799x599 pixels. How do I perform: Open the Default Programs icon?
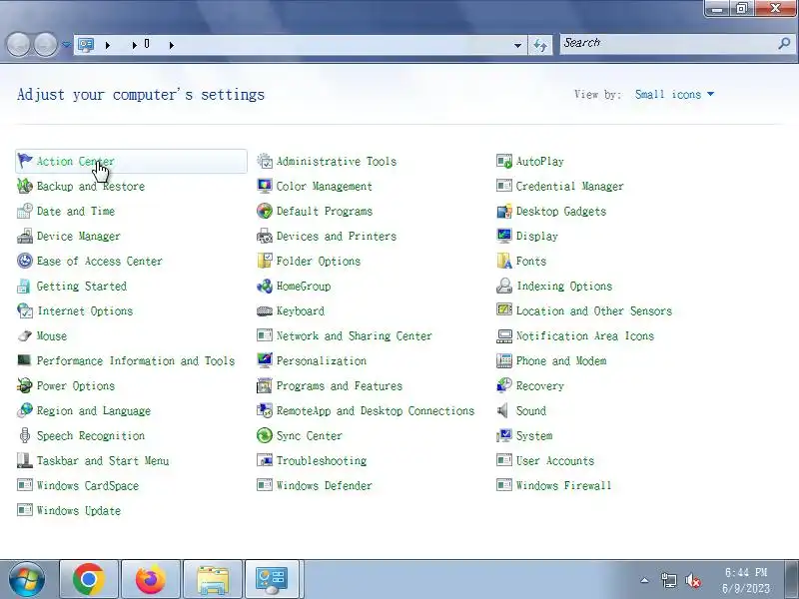[265, 211]
